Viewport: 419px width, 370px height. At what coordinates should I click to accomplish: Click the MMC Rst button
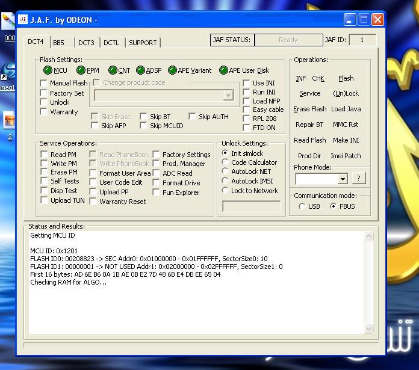[346, 125]
